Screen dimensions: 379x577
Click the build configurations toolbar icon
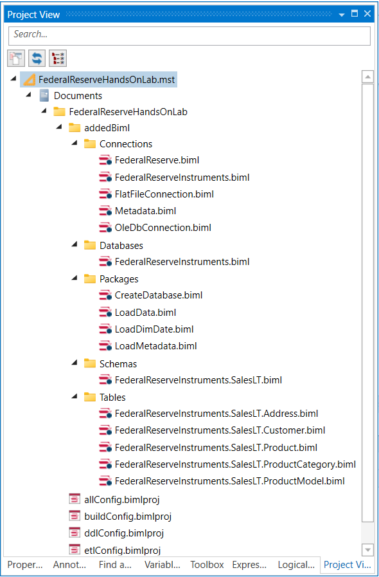(59, 58)
